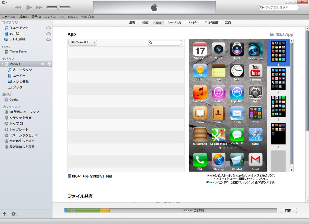Open the tools folder icon

[x=255, y=113]
